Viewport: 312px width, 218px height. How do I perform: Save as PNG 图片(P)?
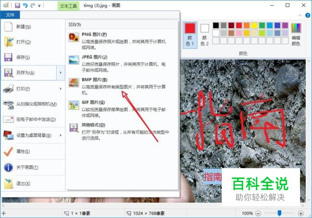click(x=122, y=41)
